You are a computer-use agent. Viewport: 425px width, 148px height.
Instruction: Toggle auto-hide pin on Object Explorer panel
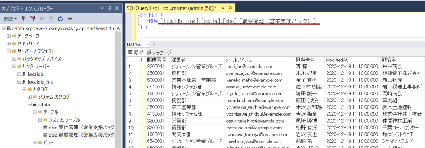tap(110, 8)
